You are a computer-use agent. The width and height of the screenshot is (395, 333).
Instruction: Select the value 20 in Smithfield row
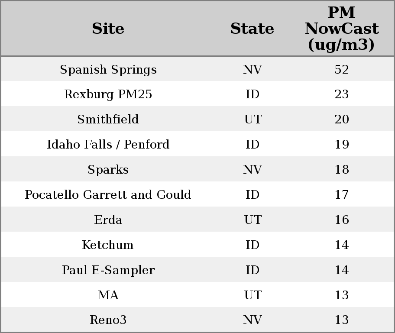point(341,120)
